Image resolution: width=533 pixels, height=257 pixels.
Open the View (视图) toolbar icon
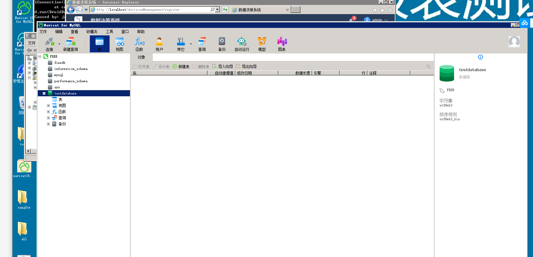point(120,44)
